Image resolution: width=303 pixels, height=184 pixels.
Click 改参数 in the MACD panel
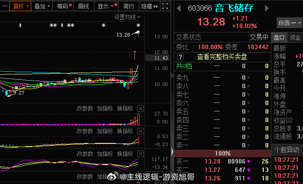[x=85, y=131]
